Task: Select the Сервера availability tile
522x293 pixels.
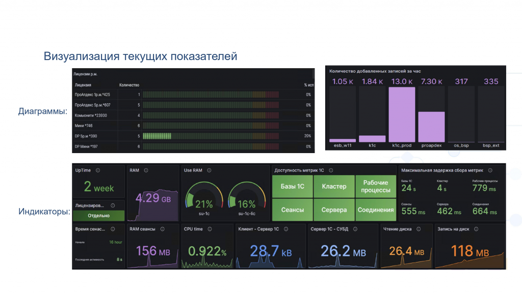Action: click(334, 210)
